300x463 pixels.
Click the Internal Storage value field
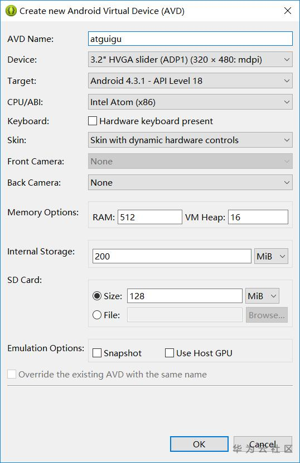coord(172,256)
